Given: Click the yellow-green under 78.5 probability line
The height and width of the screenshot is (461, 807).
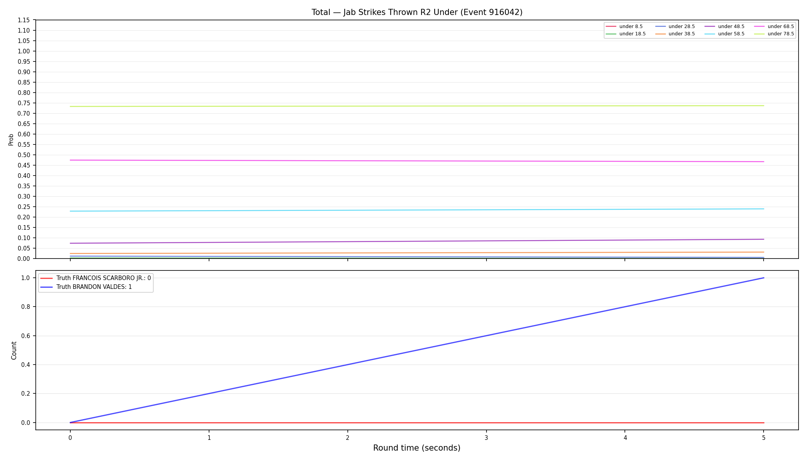Looking at the screenshot, I should click(x=417, y=106).
